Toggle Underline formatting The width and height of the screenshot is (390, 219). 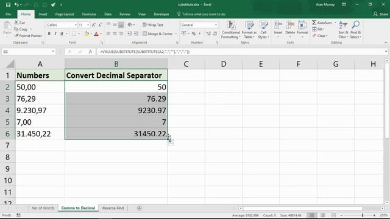coord(62,33)
